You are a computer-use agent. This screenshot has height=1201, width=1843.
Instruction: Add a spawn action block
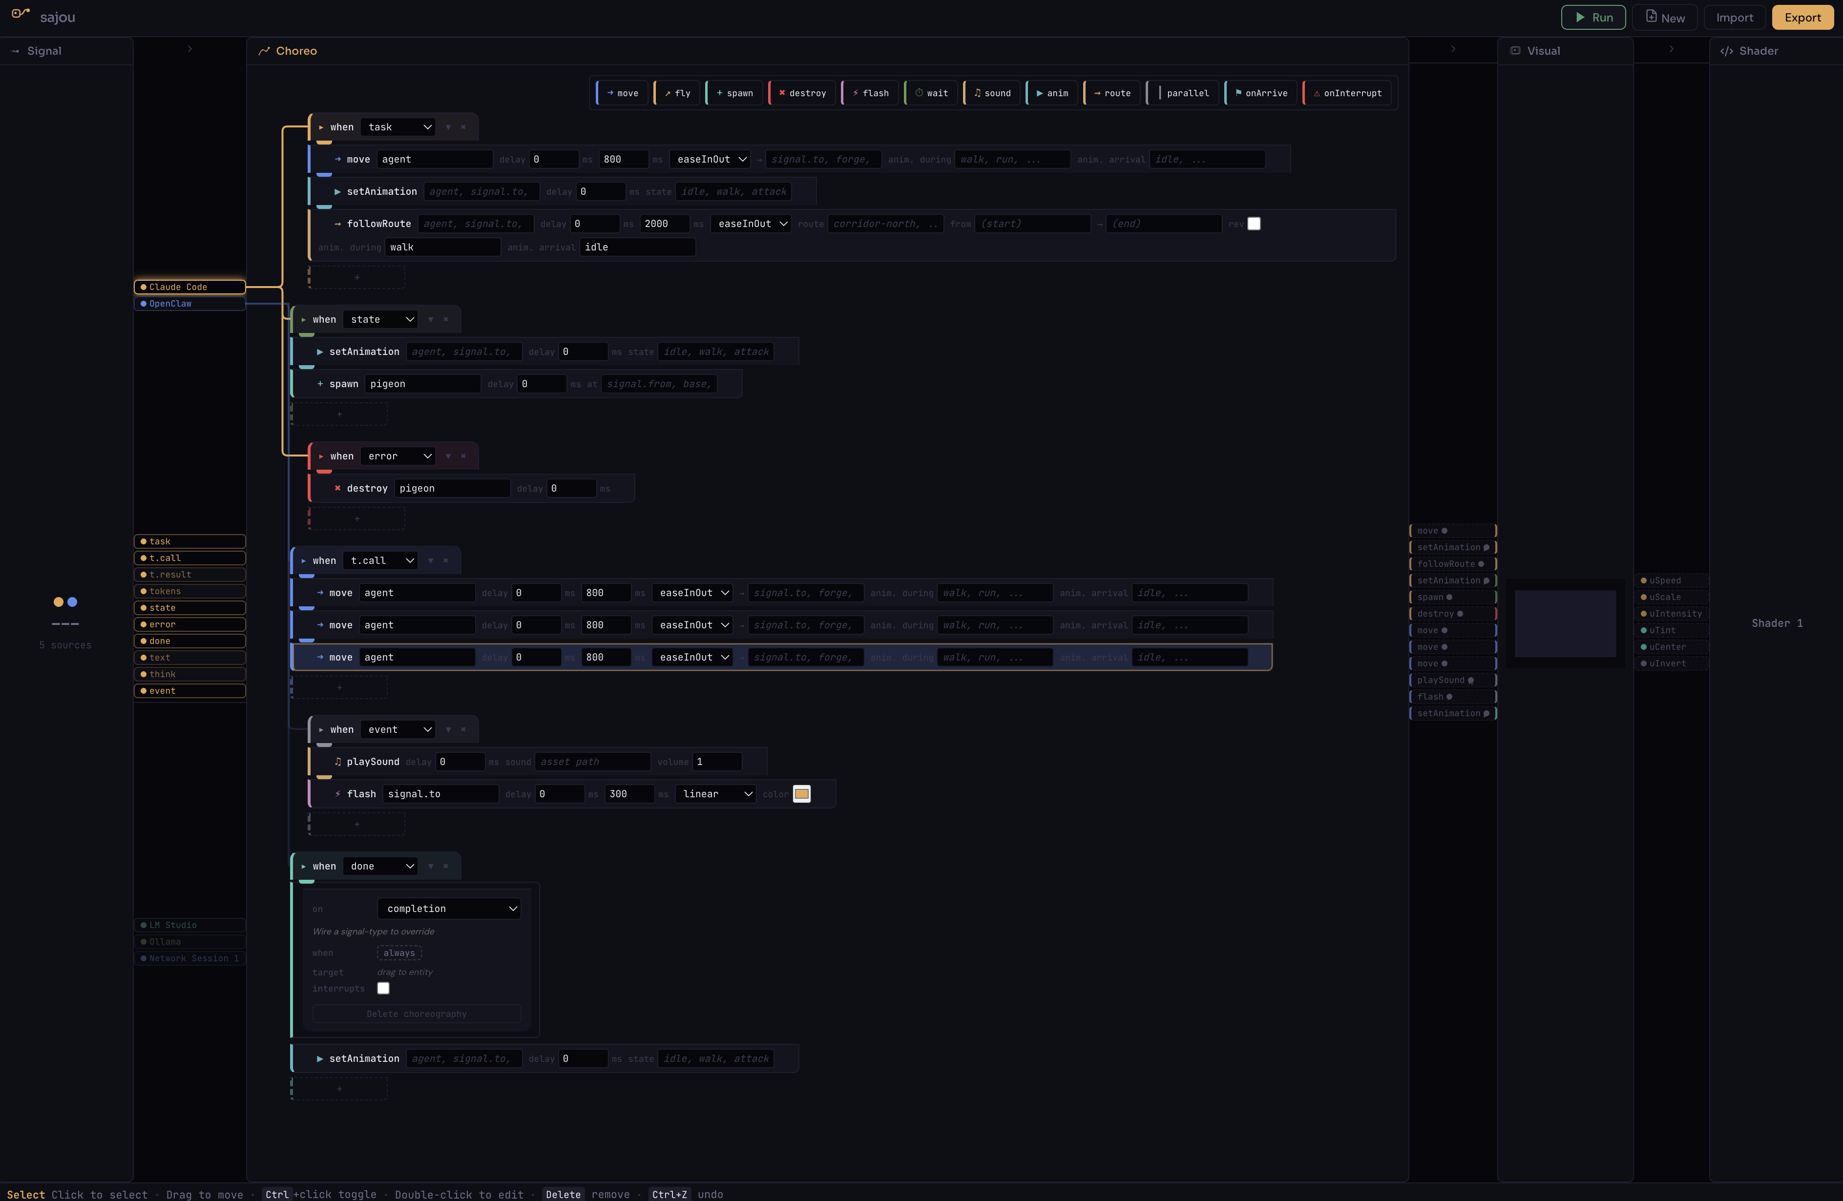(734, 92)
